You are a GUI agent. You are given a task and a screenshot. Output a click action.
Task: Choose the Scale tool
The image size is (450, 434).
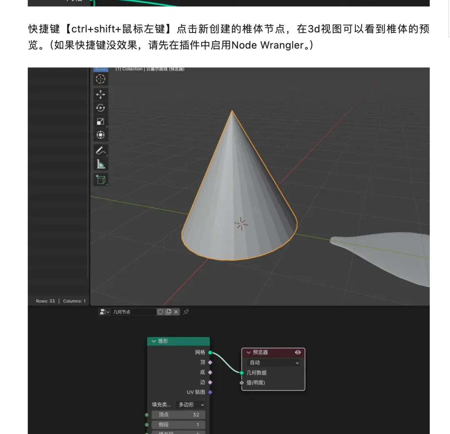100,122
